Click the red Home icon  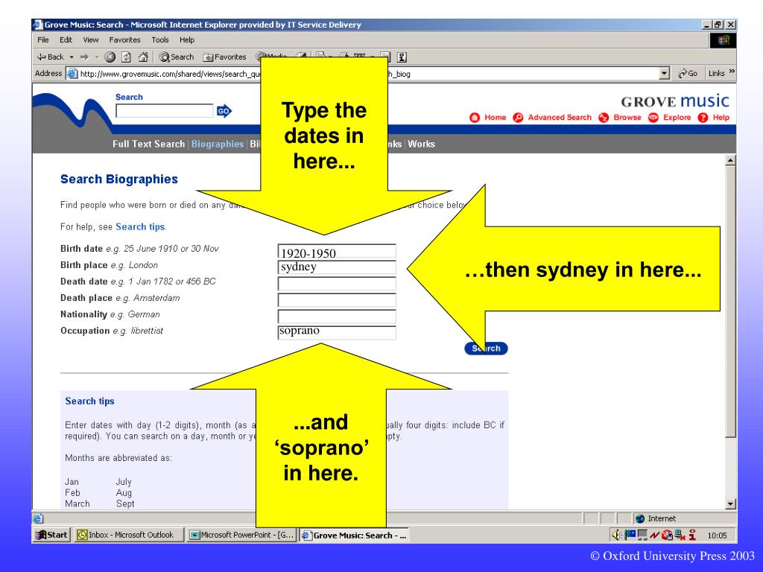tap(475, 118)
